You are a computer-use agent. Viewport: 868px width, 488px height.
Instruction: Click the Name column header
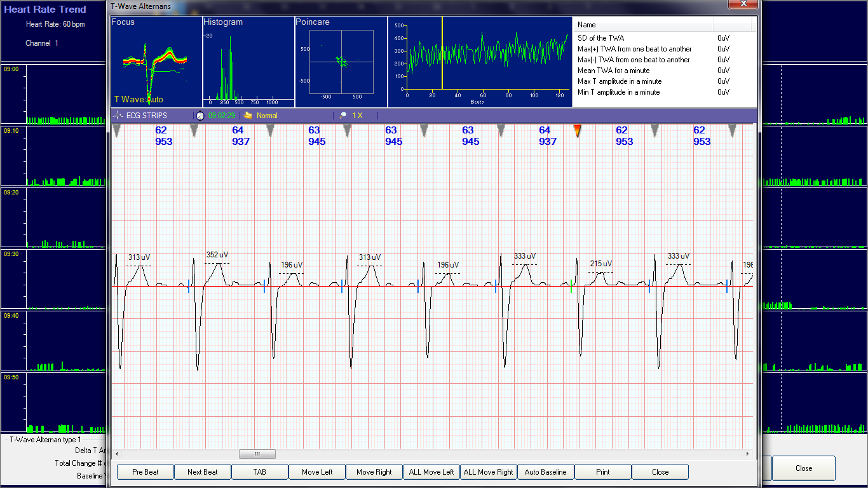(x=644, y=25)
